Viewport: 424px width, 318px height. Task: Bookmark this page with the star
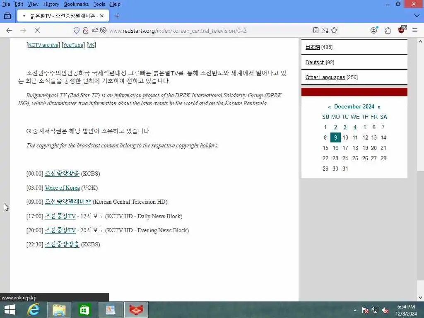click(x=334, y=30)
